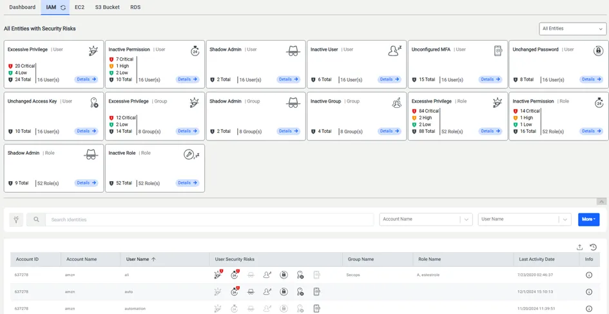Collapse the risk cards panel with chevron
The width and height of the screenshot is (609, 314).
[601, 201]
